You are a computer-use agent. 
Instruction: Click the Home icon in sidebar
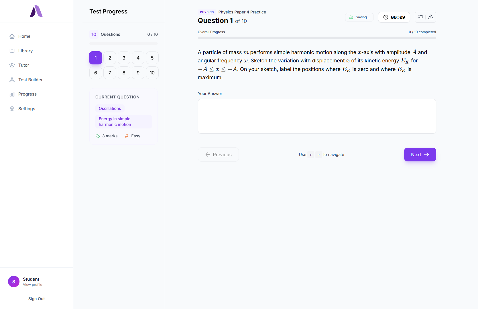point(12,36)
